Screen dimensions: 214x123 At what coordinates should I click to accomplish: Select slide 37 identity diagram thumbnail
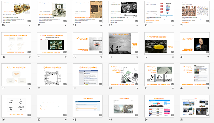coord(16,75)
